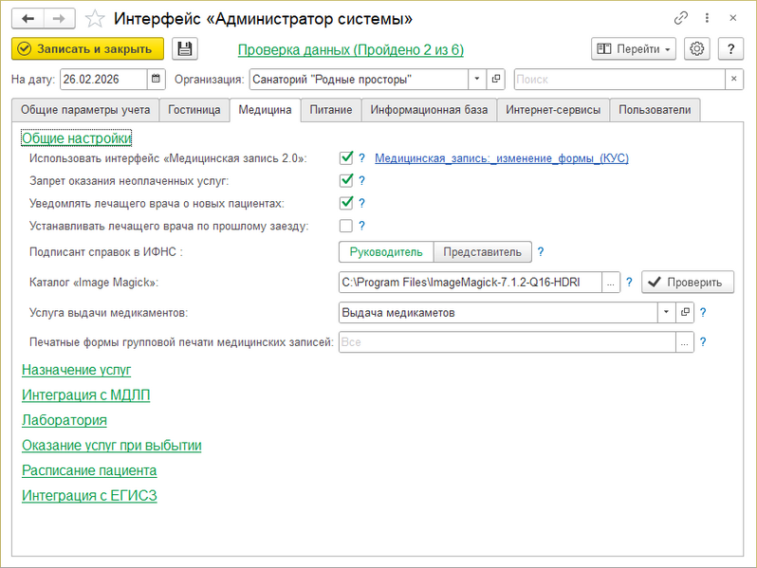Screen dimensions: 757x568
Task: Click into the Поиск search box
Action: [619, 79]
